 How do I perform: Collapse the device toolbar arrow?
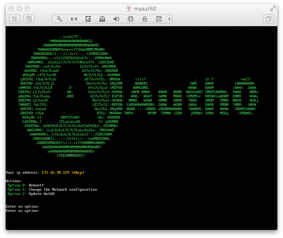tap(169, 19)
